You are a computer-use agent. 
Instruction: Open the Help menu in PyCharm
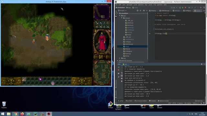coord(165,5)
